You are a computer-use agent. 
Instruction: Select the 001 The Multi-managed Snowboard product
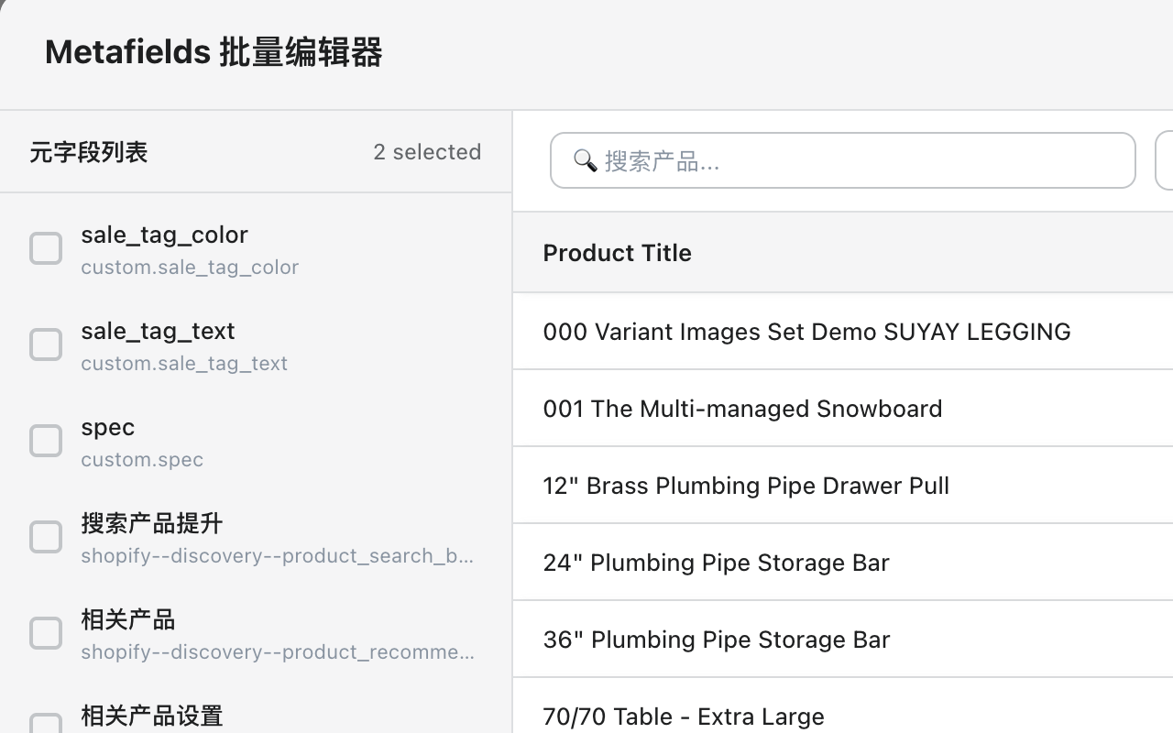742,409
